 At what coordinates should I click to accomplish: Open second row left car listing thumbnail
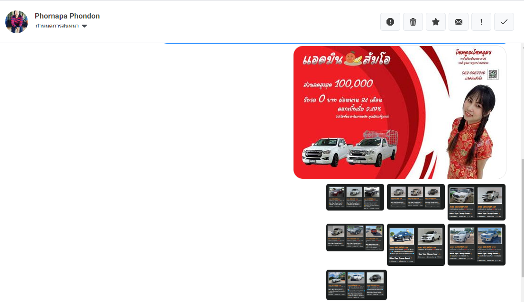[x=355, y=237]
